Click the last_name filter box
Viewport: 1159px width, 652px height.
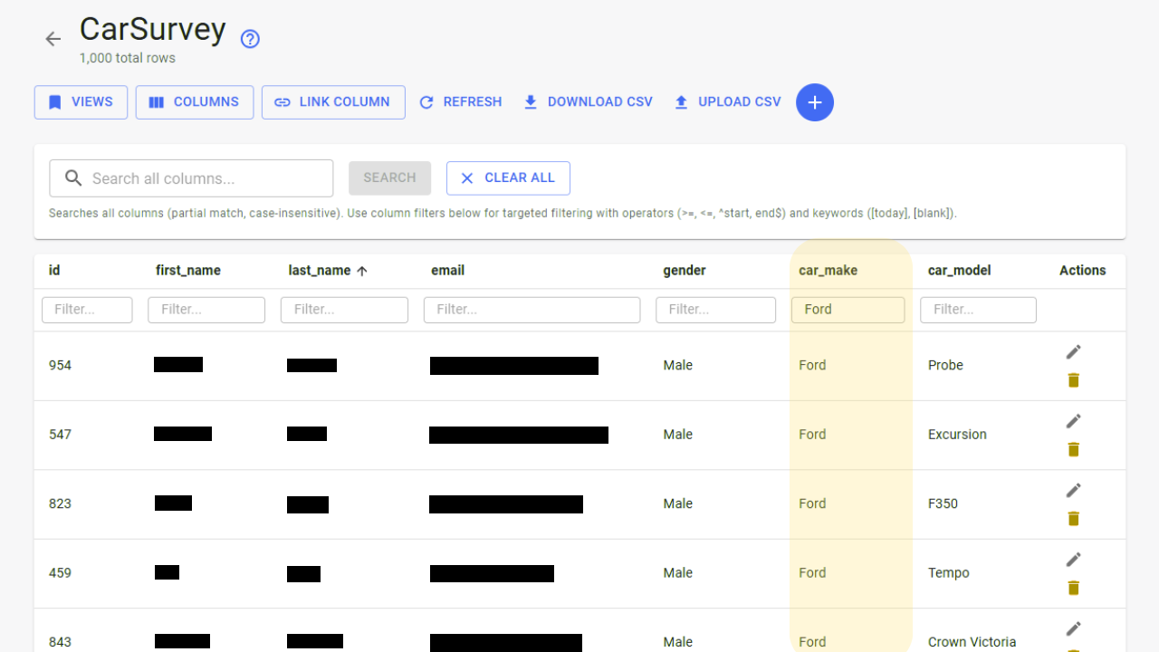click(x=344, y=310)
